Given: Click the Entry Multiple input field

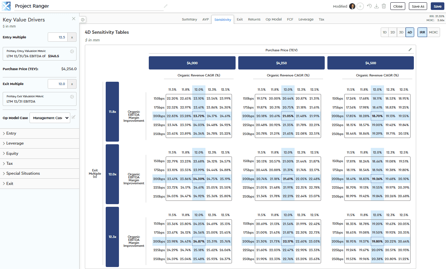Looking at the screenshot, I should [x=58, y=37].
